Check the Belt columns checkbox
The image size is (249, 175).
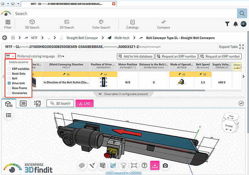tap(9, 78)
